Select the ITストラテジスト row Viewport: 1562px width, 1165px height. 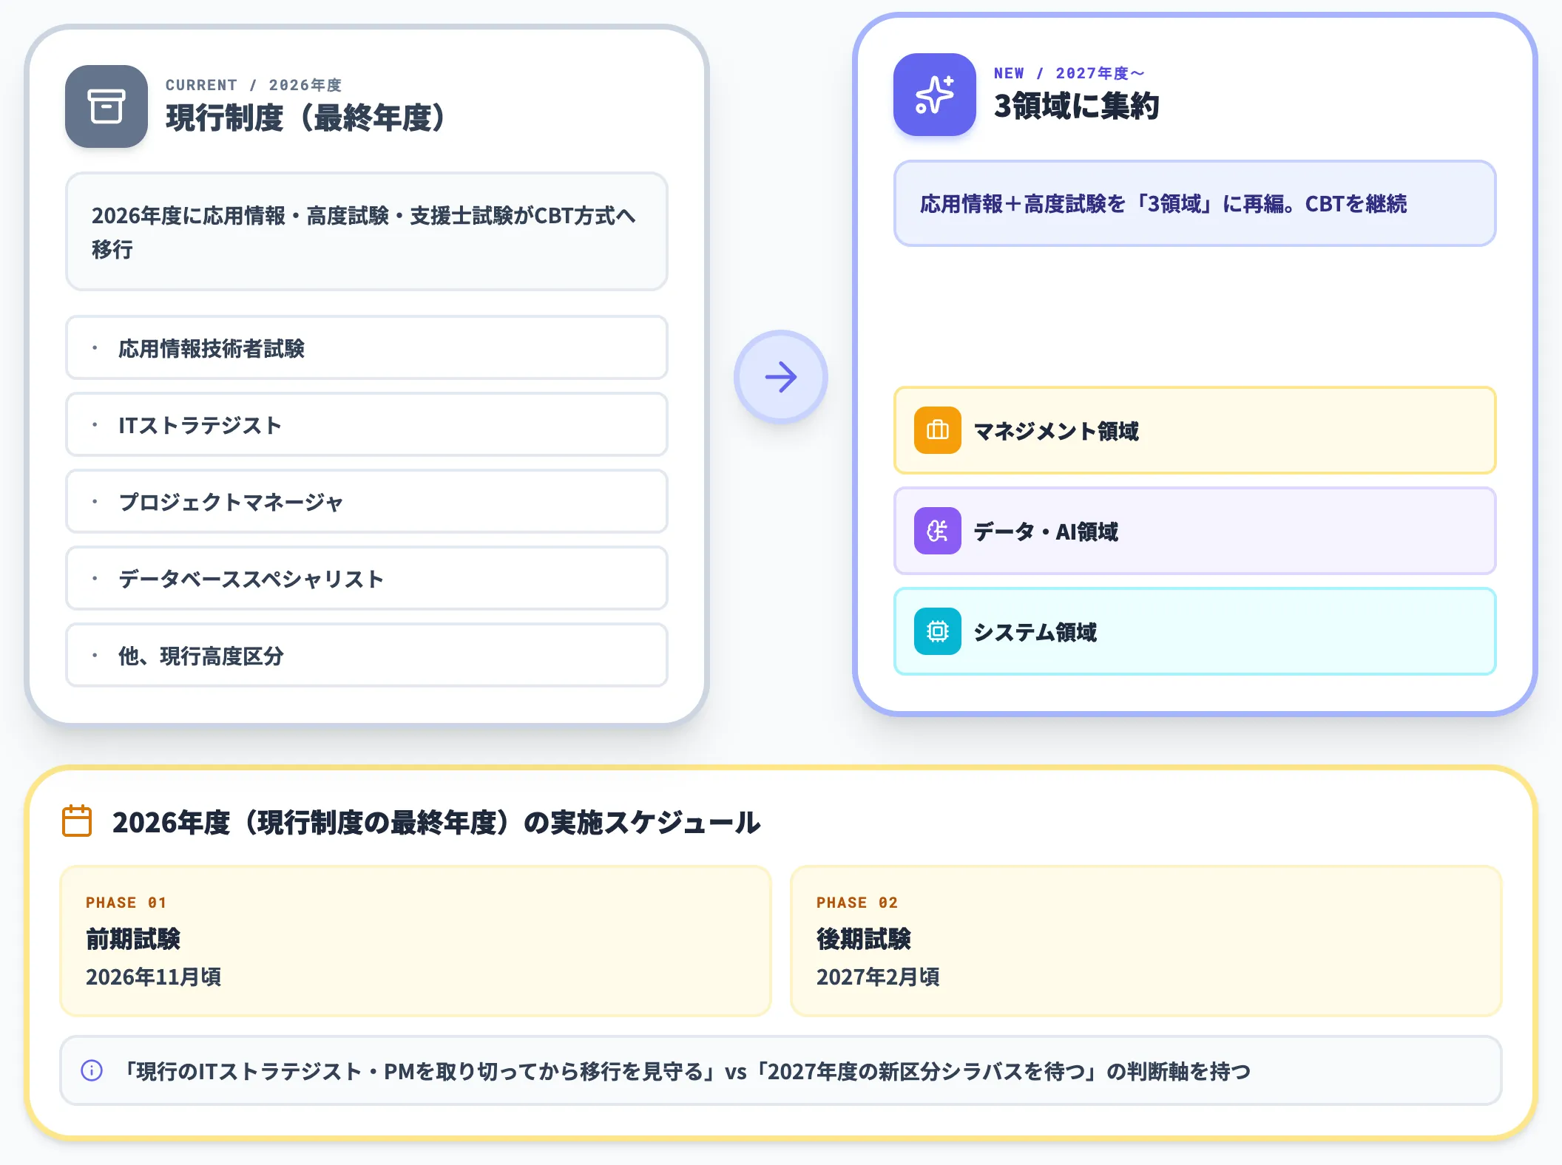point(367,425)
